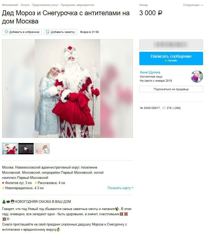This screenshot has width=209, height=235.
Task: Open Анна Щукина seller profile
Action: click(150, 72)
